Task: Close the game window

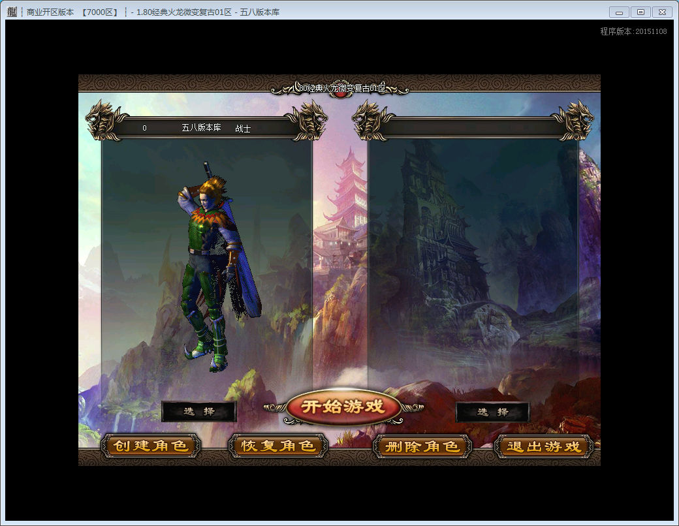Action: pyautogui.click(x=662, y=12)
